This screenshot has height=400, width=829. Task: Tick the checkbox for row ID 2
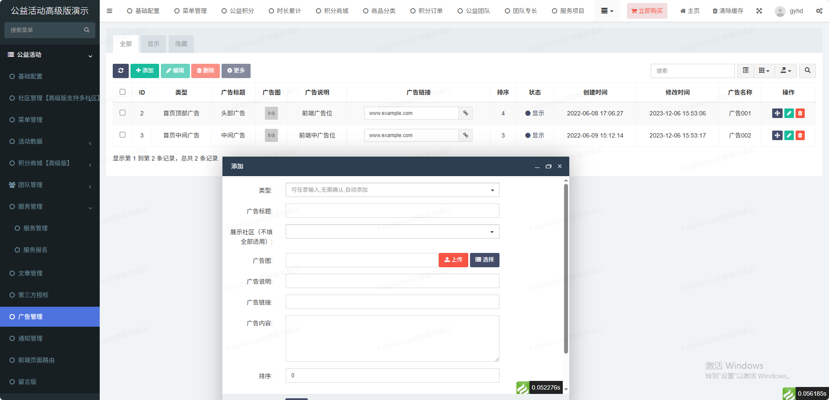[x=122, y=113]
